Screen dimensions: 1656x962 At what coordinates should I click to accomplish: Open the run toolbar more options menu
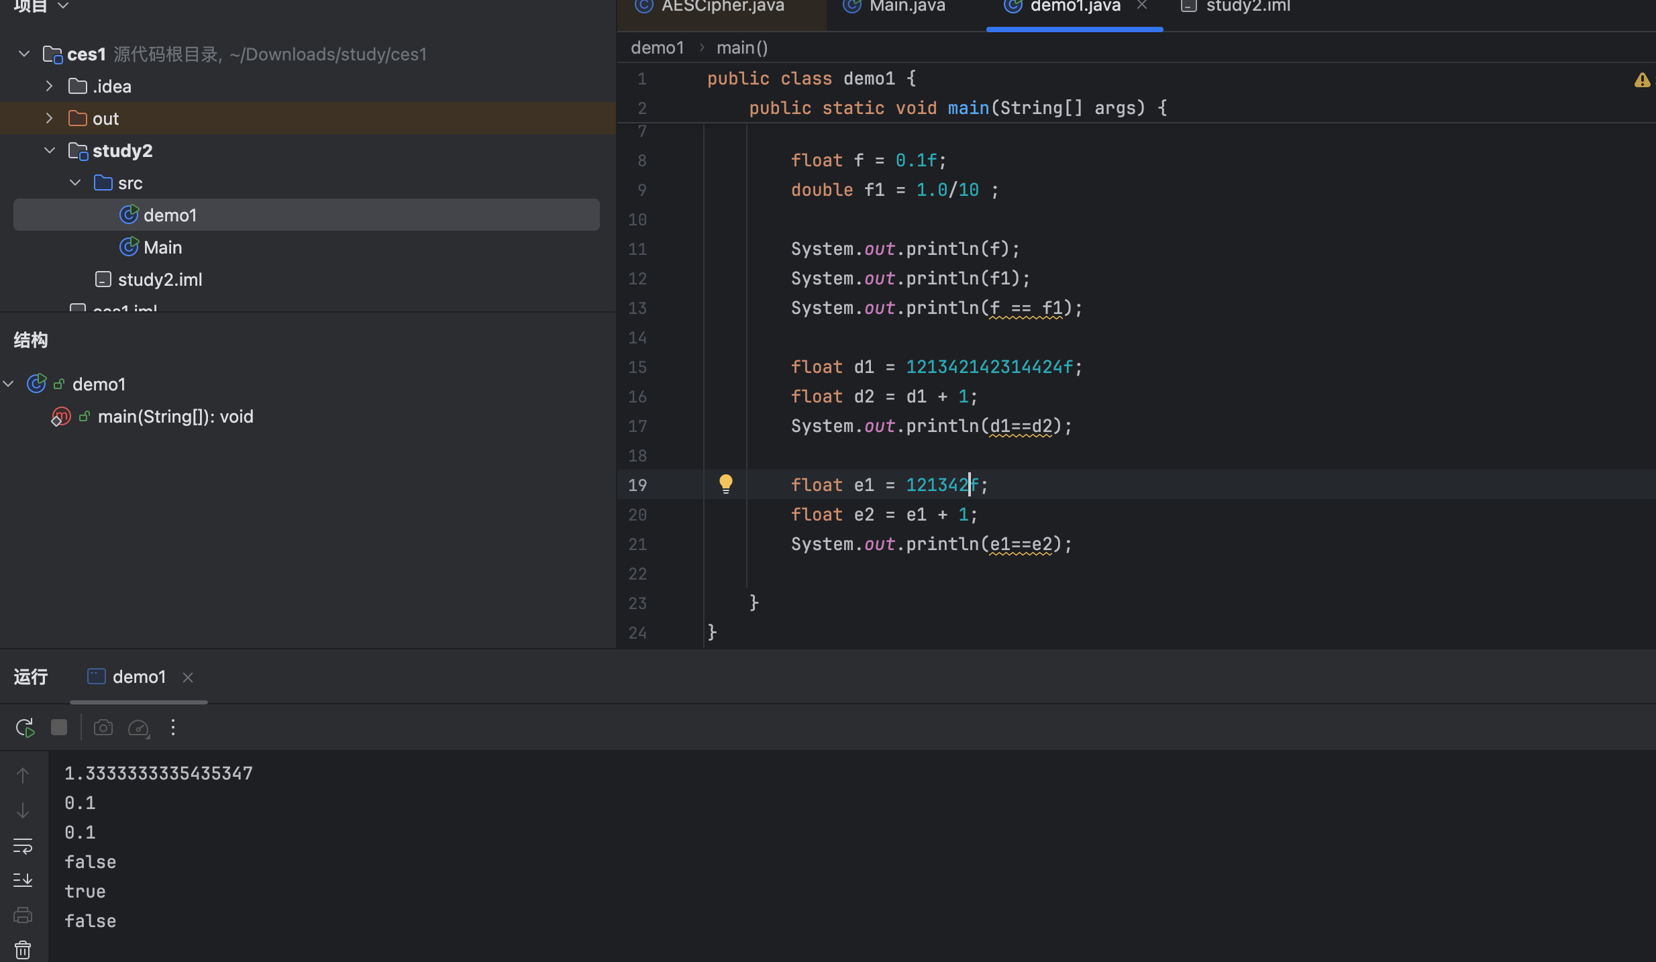pos(173,728)
